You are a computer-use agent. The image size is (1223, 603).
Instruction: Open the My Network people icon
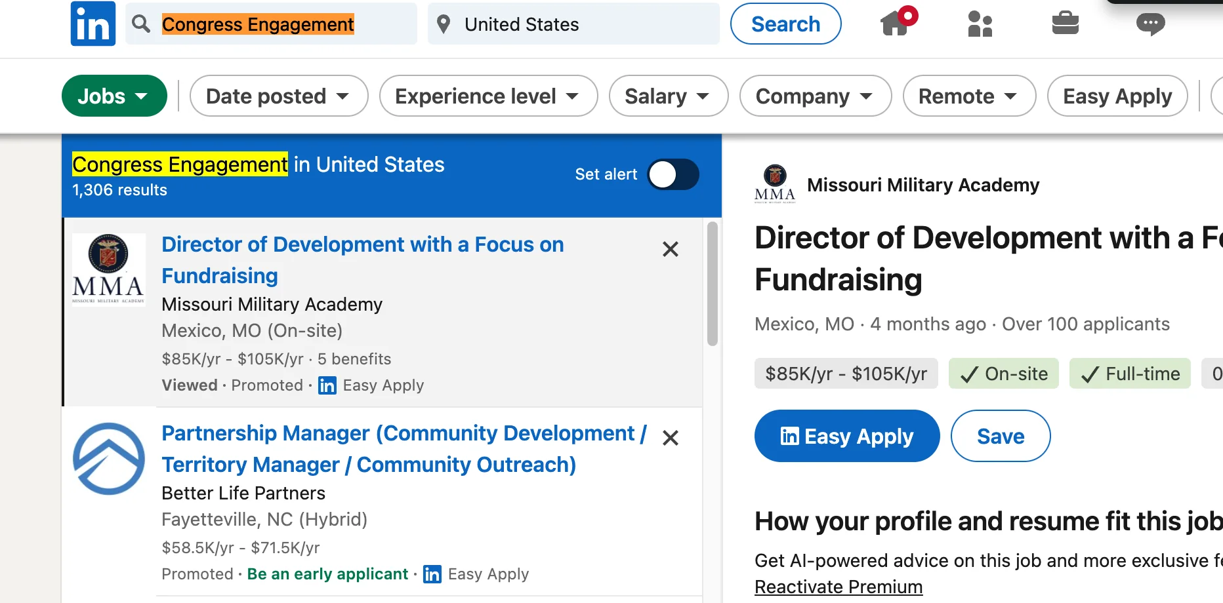point(980,24)
